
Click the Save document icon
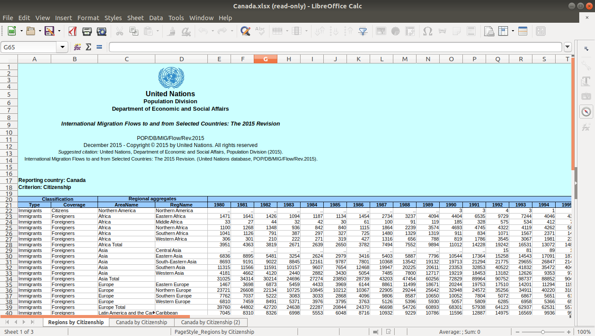[x=49, y=31]
